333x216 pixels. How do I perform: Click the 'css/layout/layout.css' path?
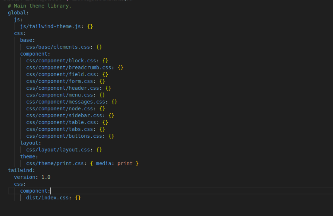coord(59,150)
